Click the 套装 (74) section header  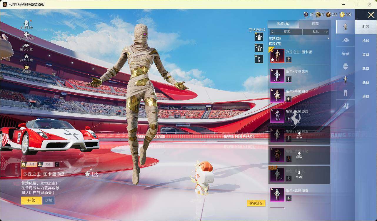click(x=275, y=44)
